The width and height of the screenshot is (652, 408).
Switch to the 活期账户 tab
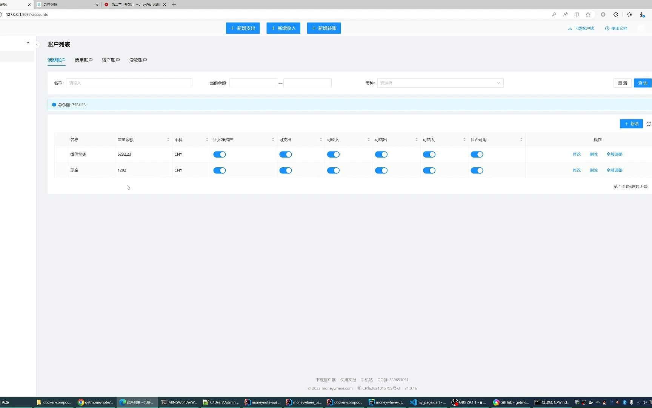click(x=57, y=60)
